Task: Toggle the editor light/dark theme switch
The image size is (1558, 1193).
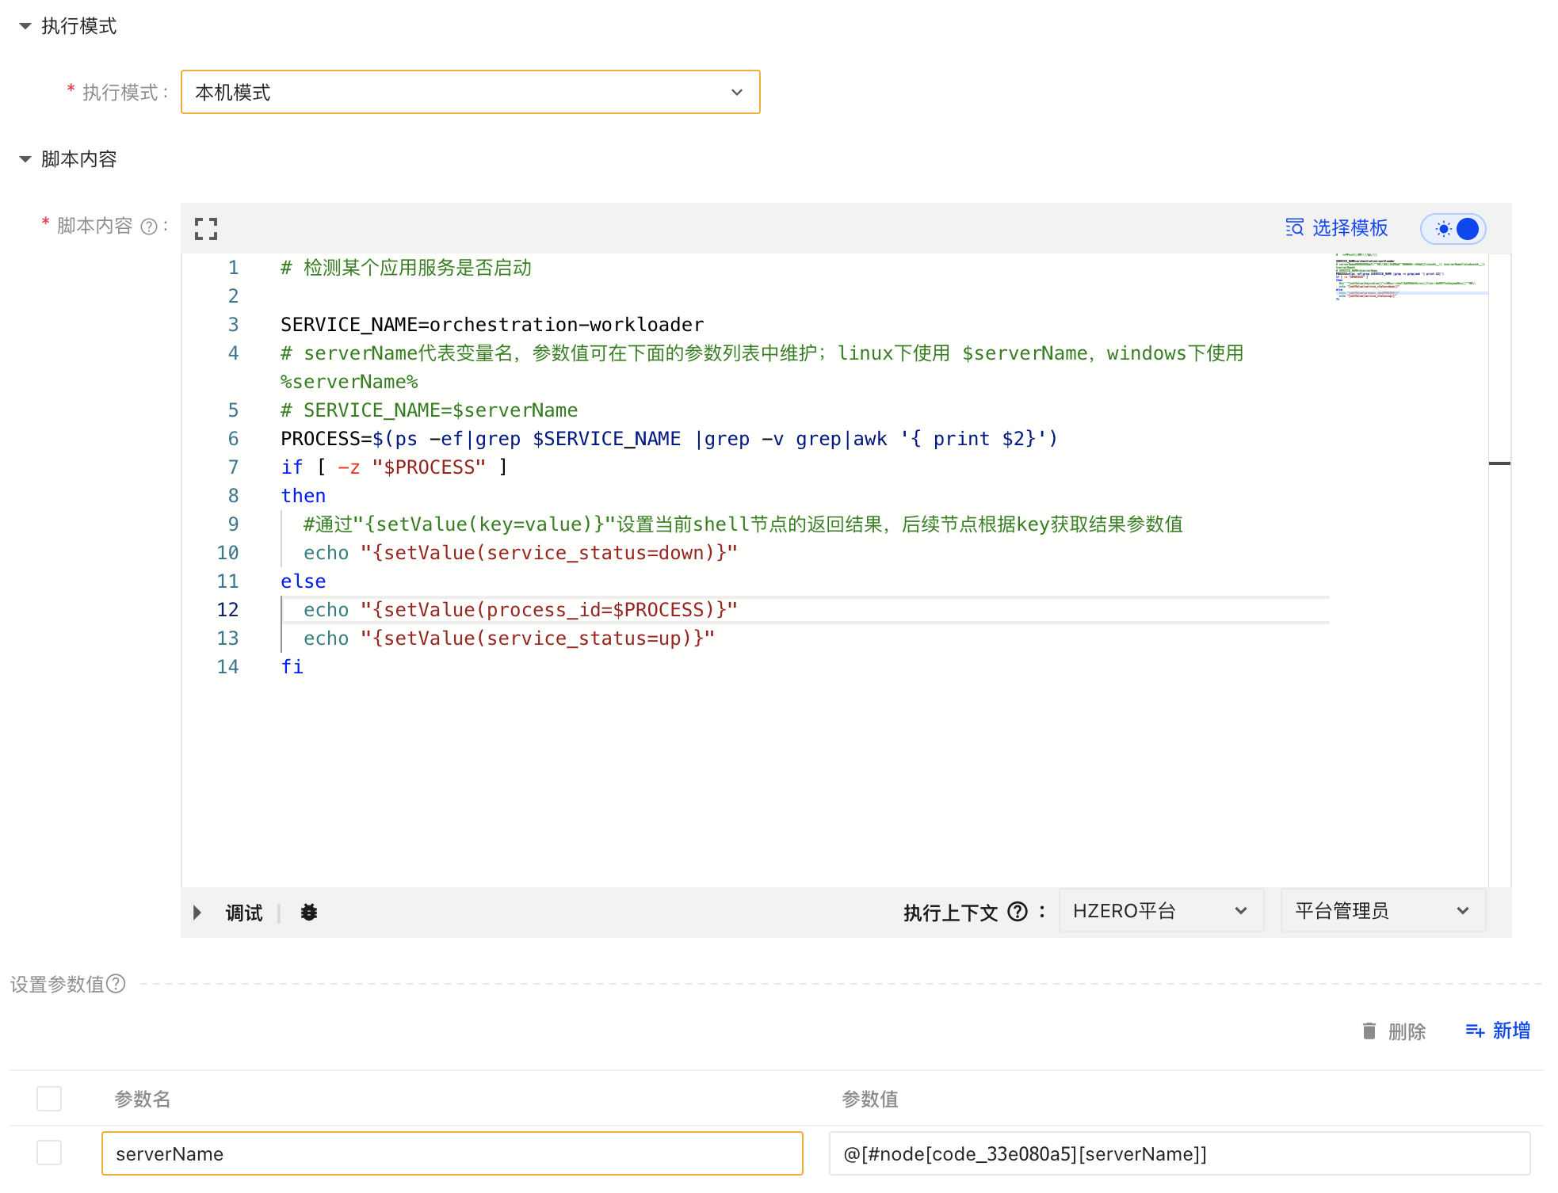Action: (1453, 229)
